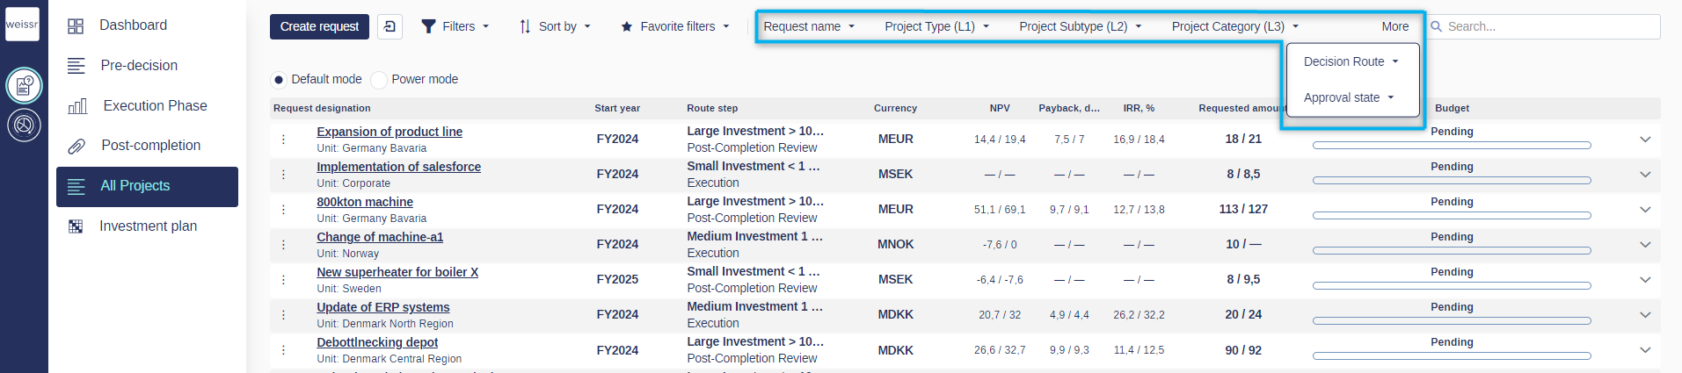The width and height of the screenshot is (1682, 373).
Task: Open the requests module icon in left rail
Action: (24, 86)
